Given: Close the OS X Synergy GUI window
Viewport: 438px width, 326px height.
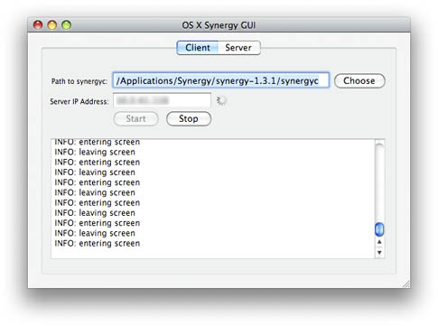Looking at the screenshot, I should coord(38,25).
